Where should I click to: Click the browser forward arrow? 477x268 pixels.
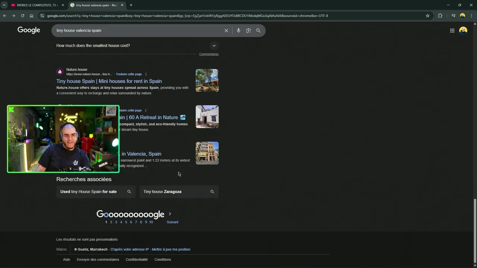pyautogui.click(x=13, y=16)
